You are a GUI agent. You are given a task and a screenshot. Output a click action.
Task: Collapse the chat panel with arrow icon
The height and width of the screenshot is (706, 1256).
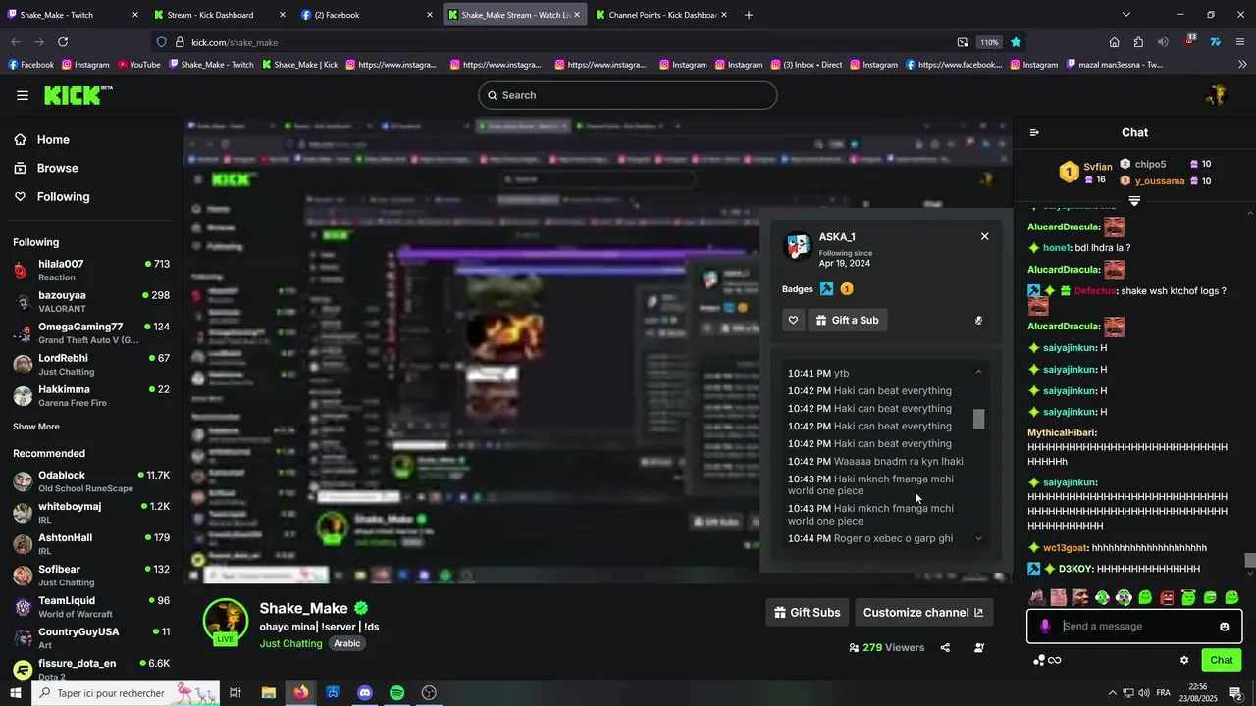pyautogui.click(x=1034, y=132)
